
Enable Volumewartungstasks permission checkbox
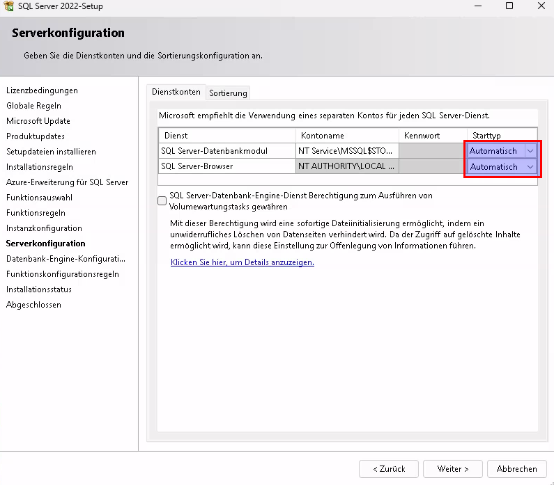pyautogui.click(x=162, y=201)
